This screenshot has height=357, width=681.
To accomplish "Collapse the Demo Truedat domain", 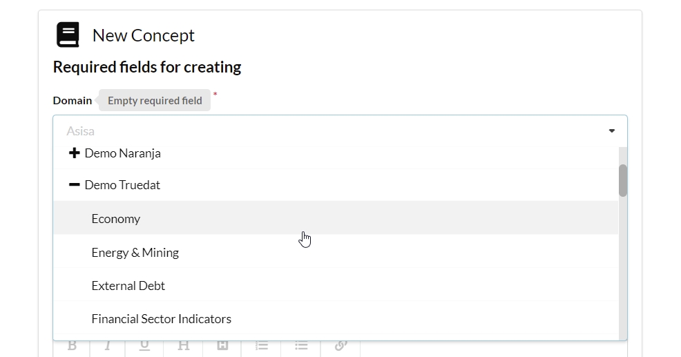I will (x=75, y=185).
